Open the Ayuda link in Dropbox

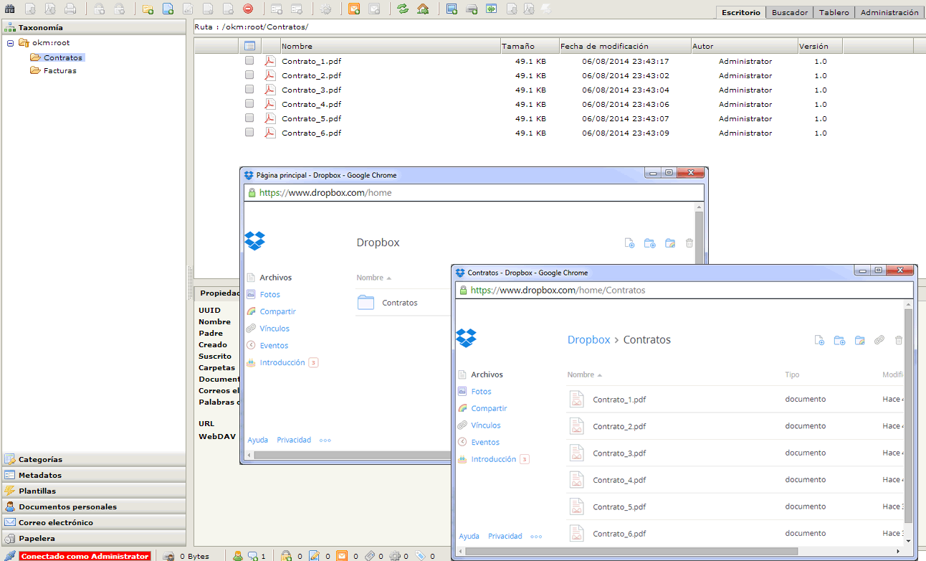469,536
